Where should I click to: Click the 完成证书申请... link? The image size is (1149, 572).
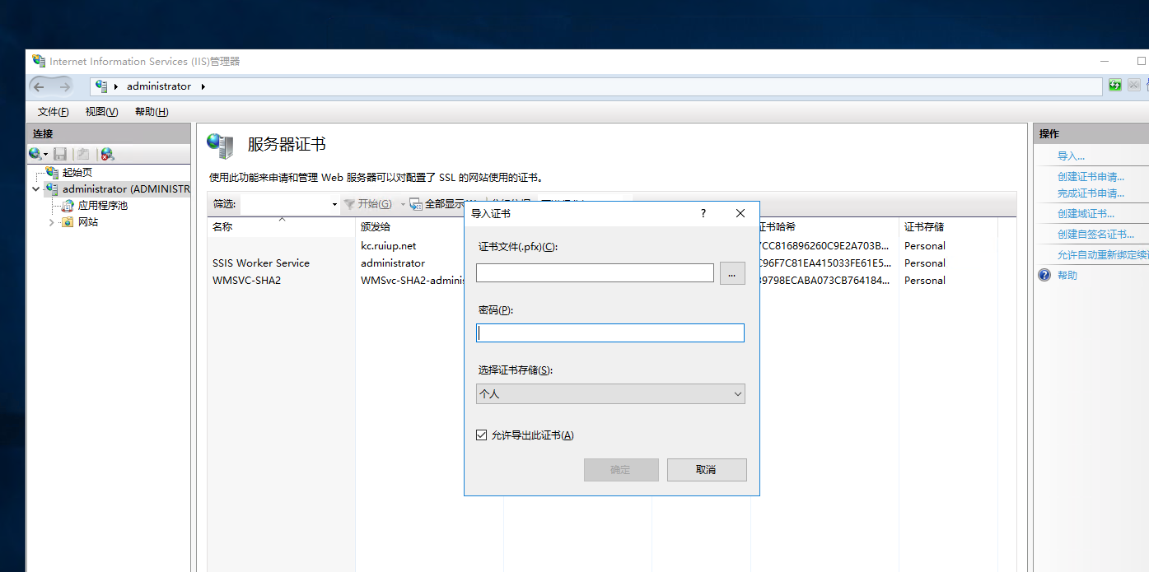pos(1091,193)
